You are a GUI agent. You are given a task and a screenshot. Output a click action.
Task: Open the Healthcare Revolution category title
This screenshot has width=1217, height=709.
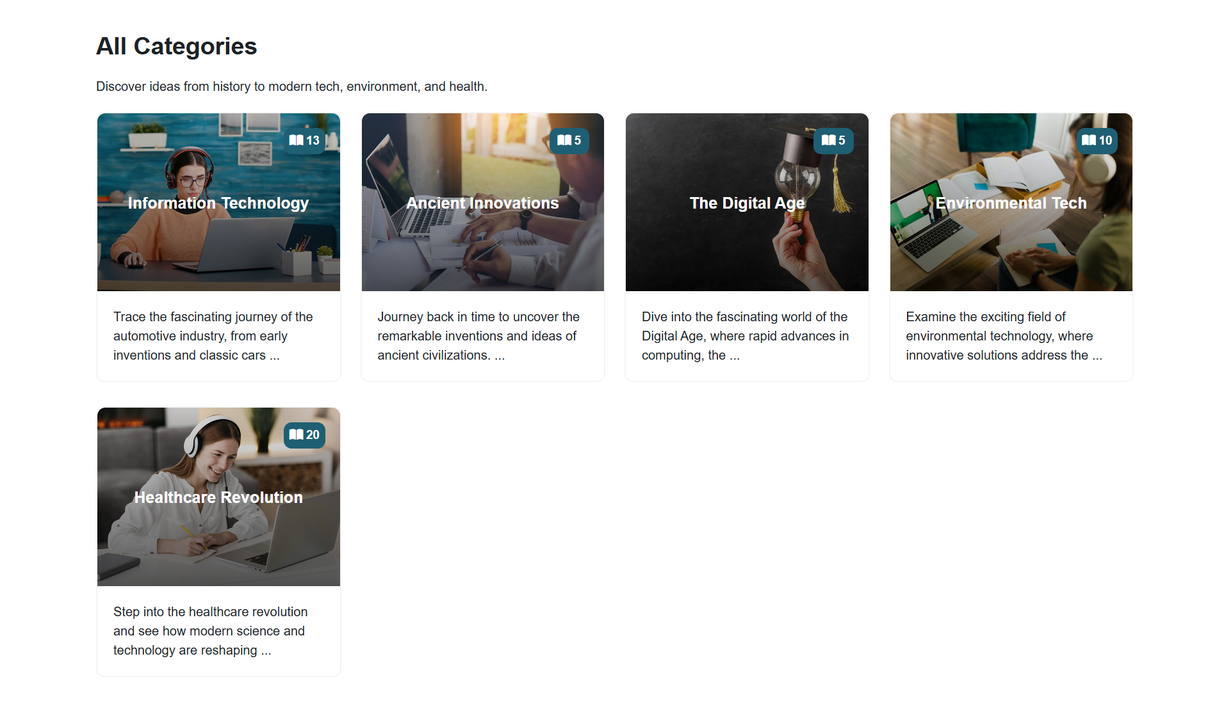(x=218, y=497)
